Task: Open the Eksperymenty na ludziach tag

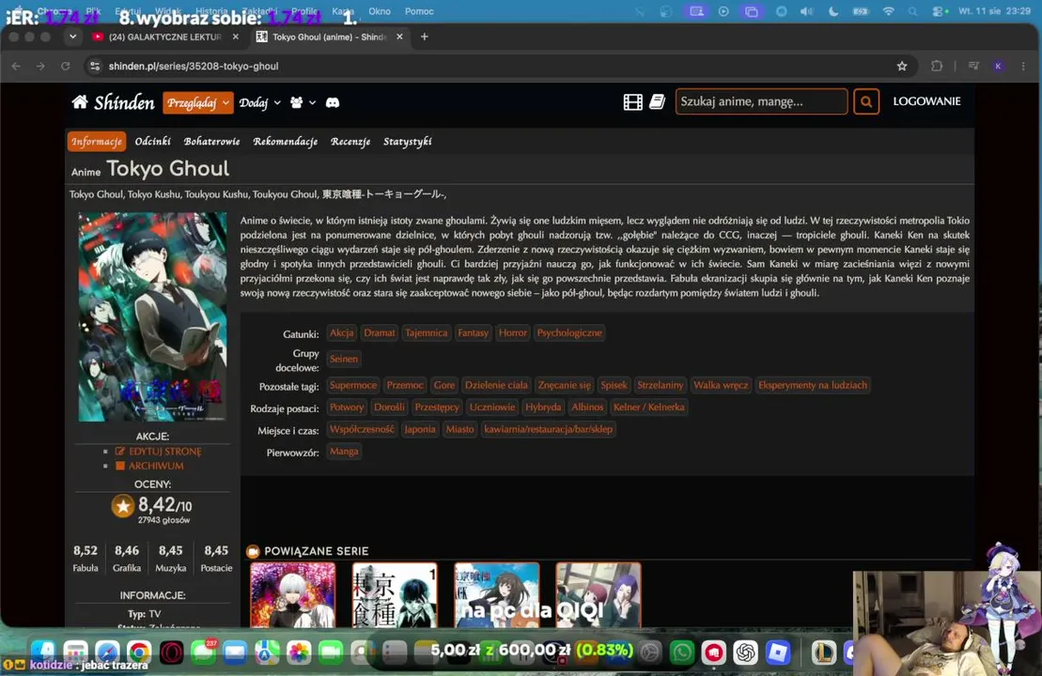Action: click(x=812, y=385)
